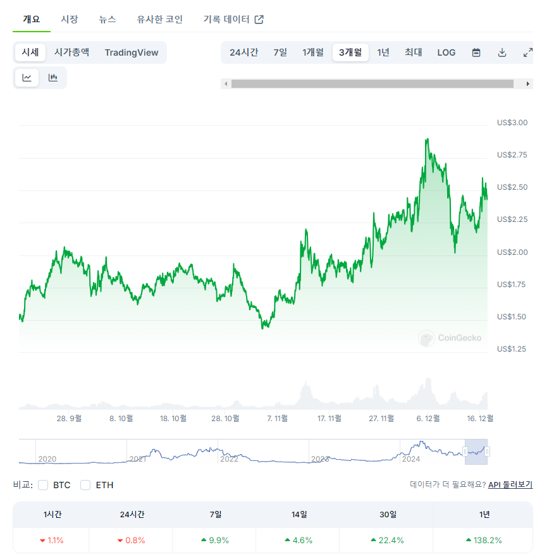Click the left arrow of horizontal scrollbar
Viewport: 542px width, 559px height.
pos(226,83)
